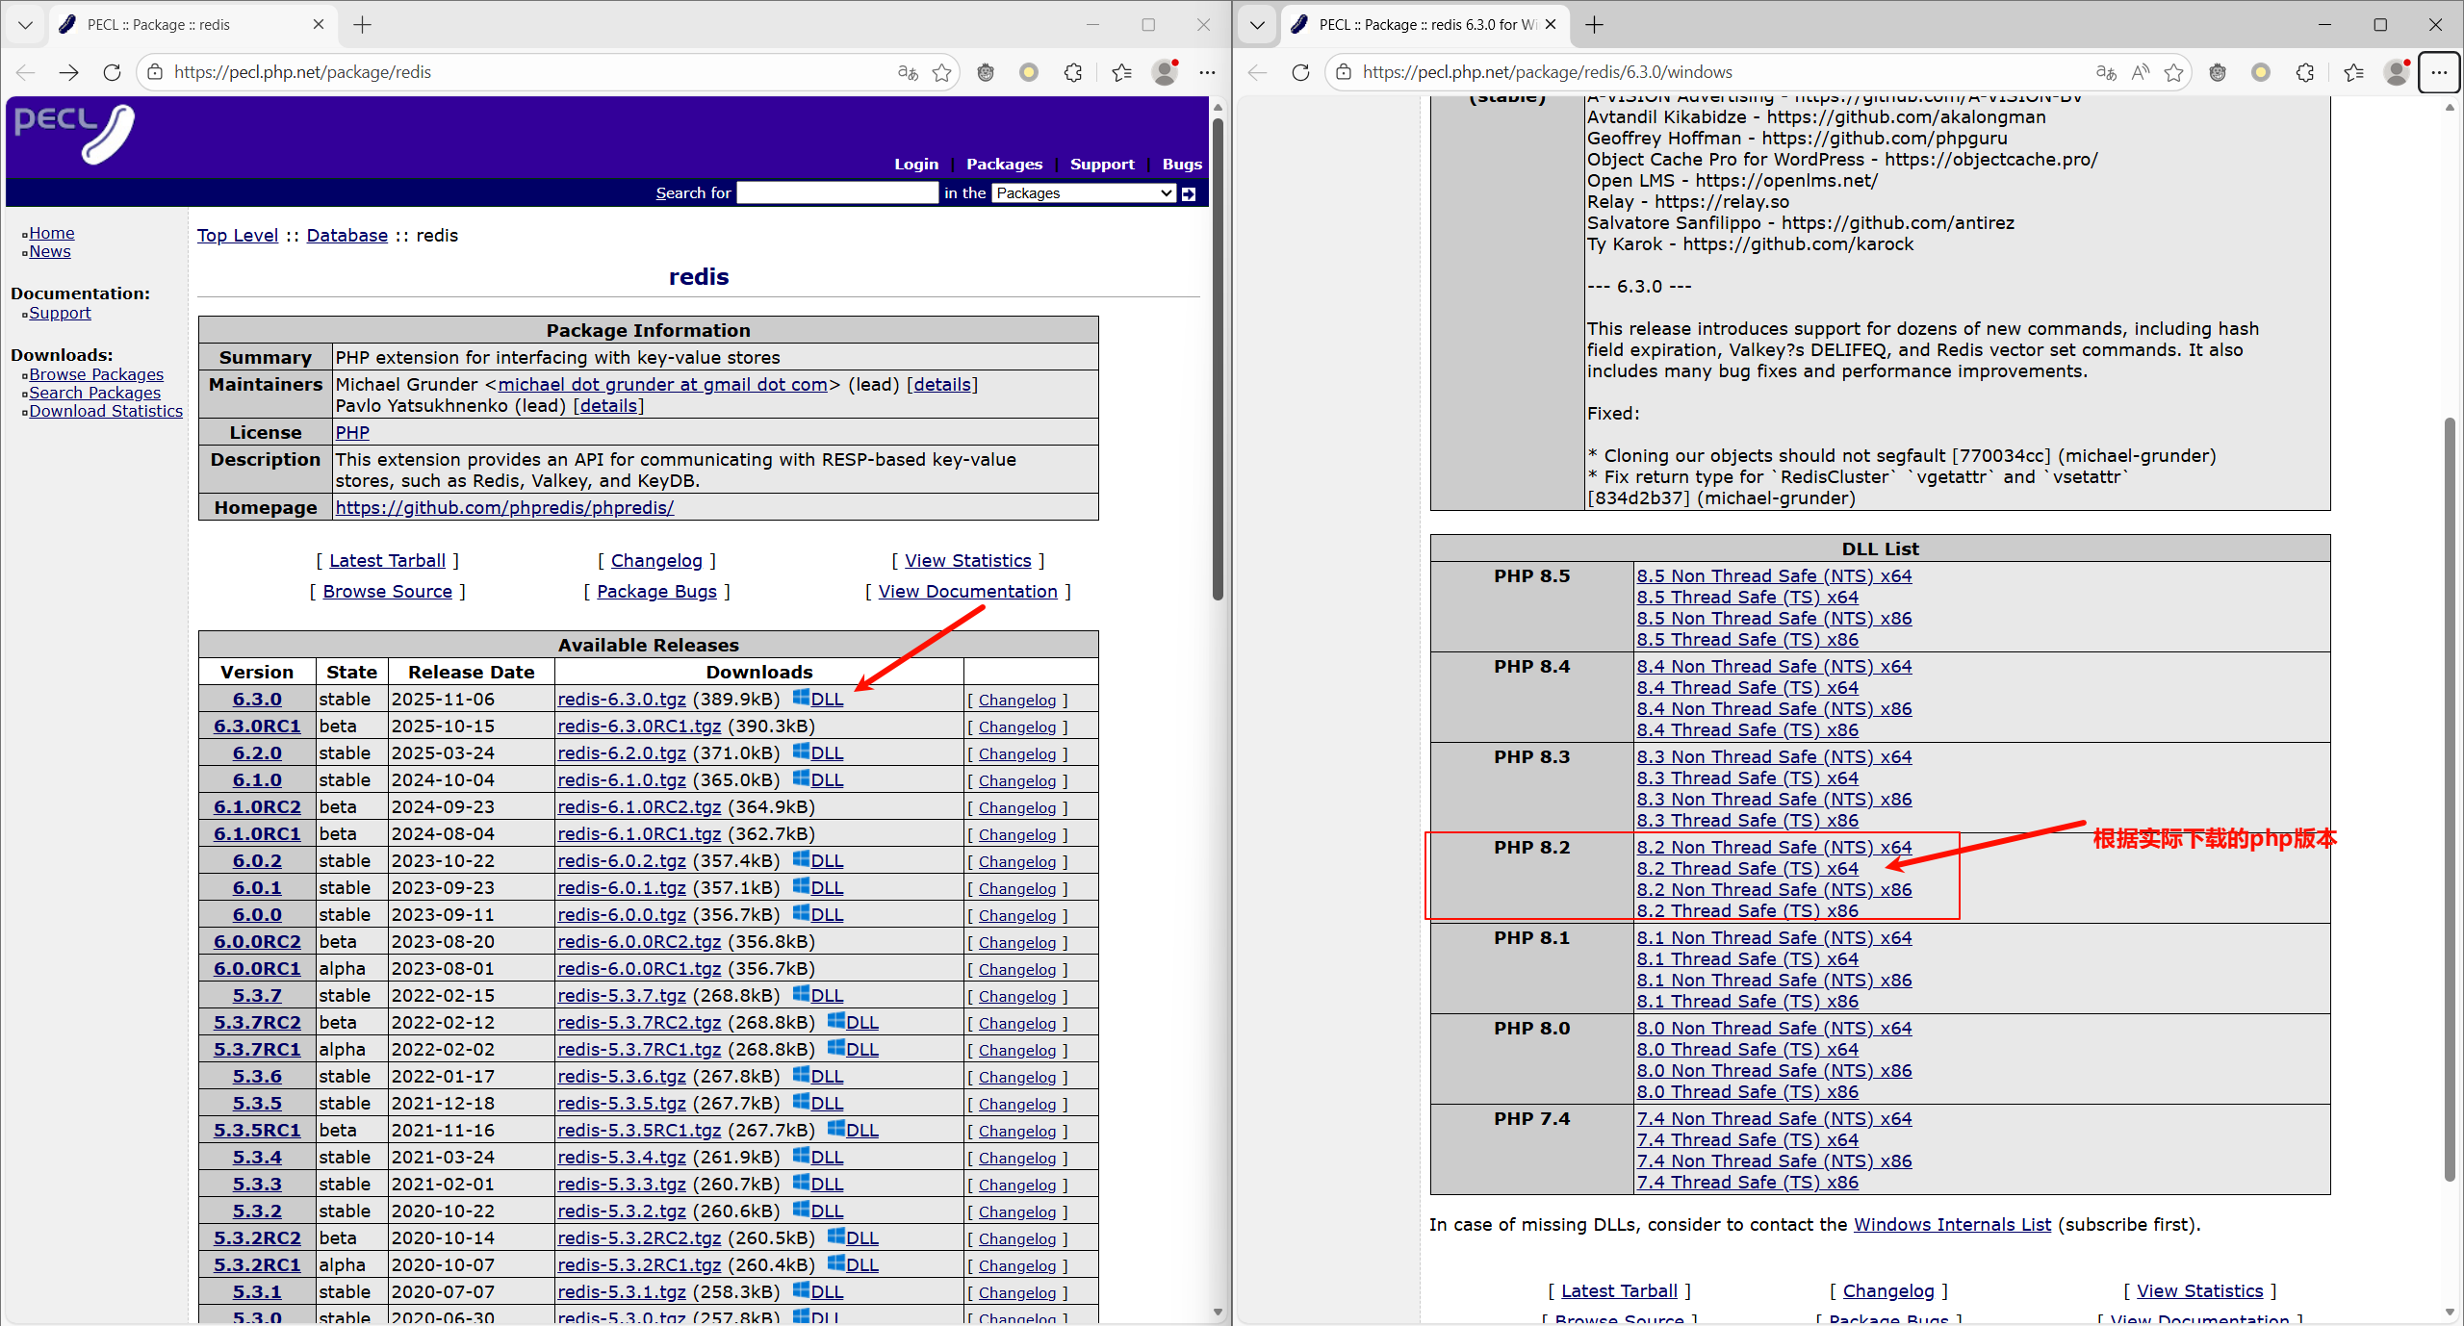The image size is (2464, 1326).
Task: Open Changelog for version 6.1.0
Action: point(1017,781)
